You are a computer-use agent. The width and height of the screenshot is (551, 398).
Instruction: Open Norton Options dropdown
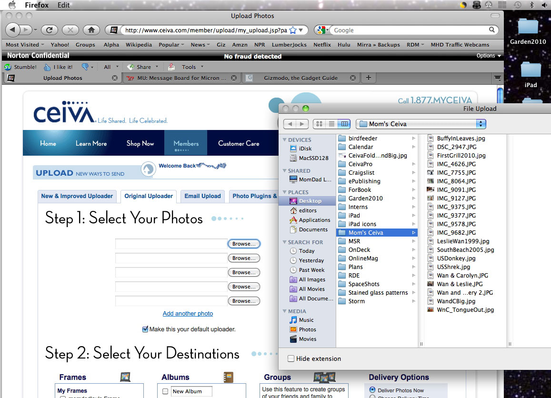[489, 56]
